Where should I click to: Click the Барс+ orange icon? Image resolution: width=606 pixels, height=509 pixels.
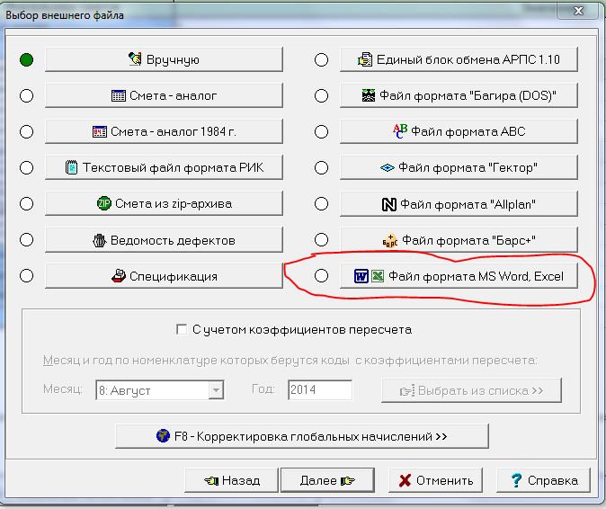[x=390, y=240]
